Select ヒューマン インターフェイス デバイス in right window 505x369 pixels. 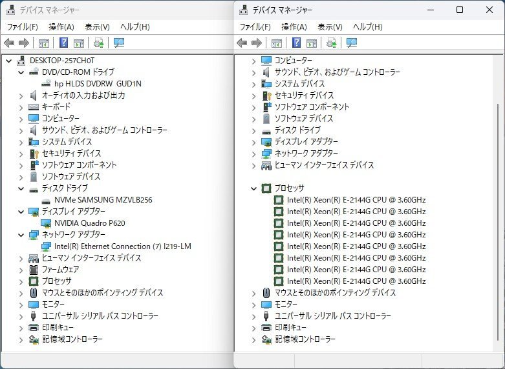click(x=324, y=165)
